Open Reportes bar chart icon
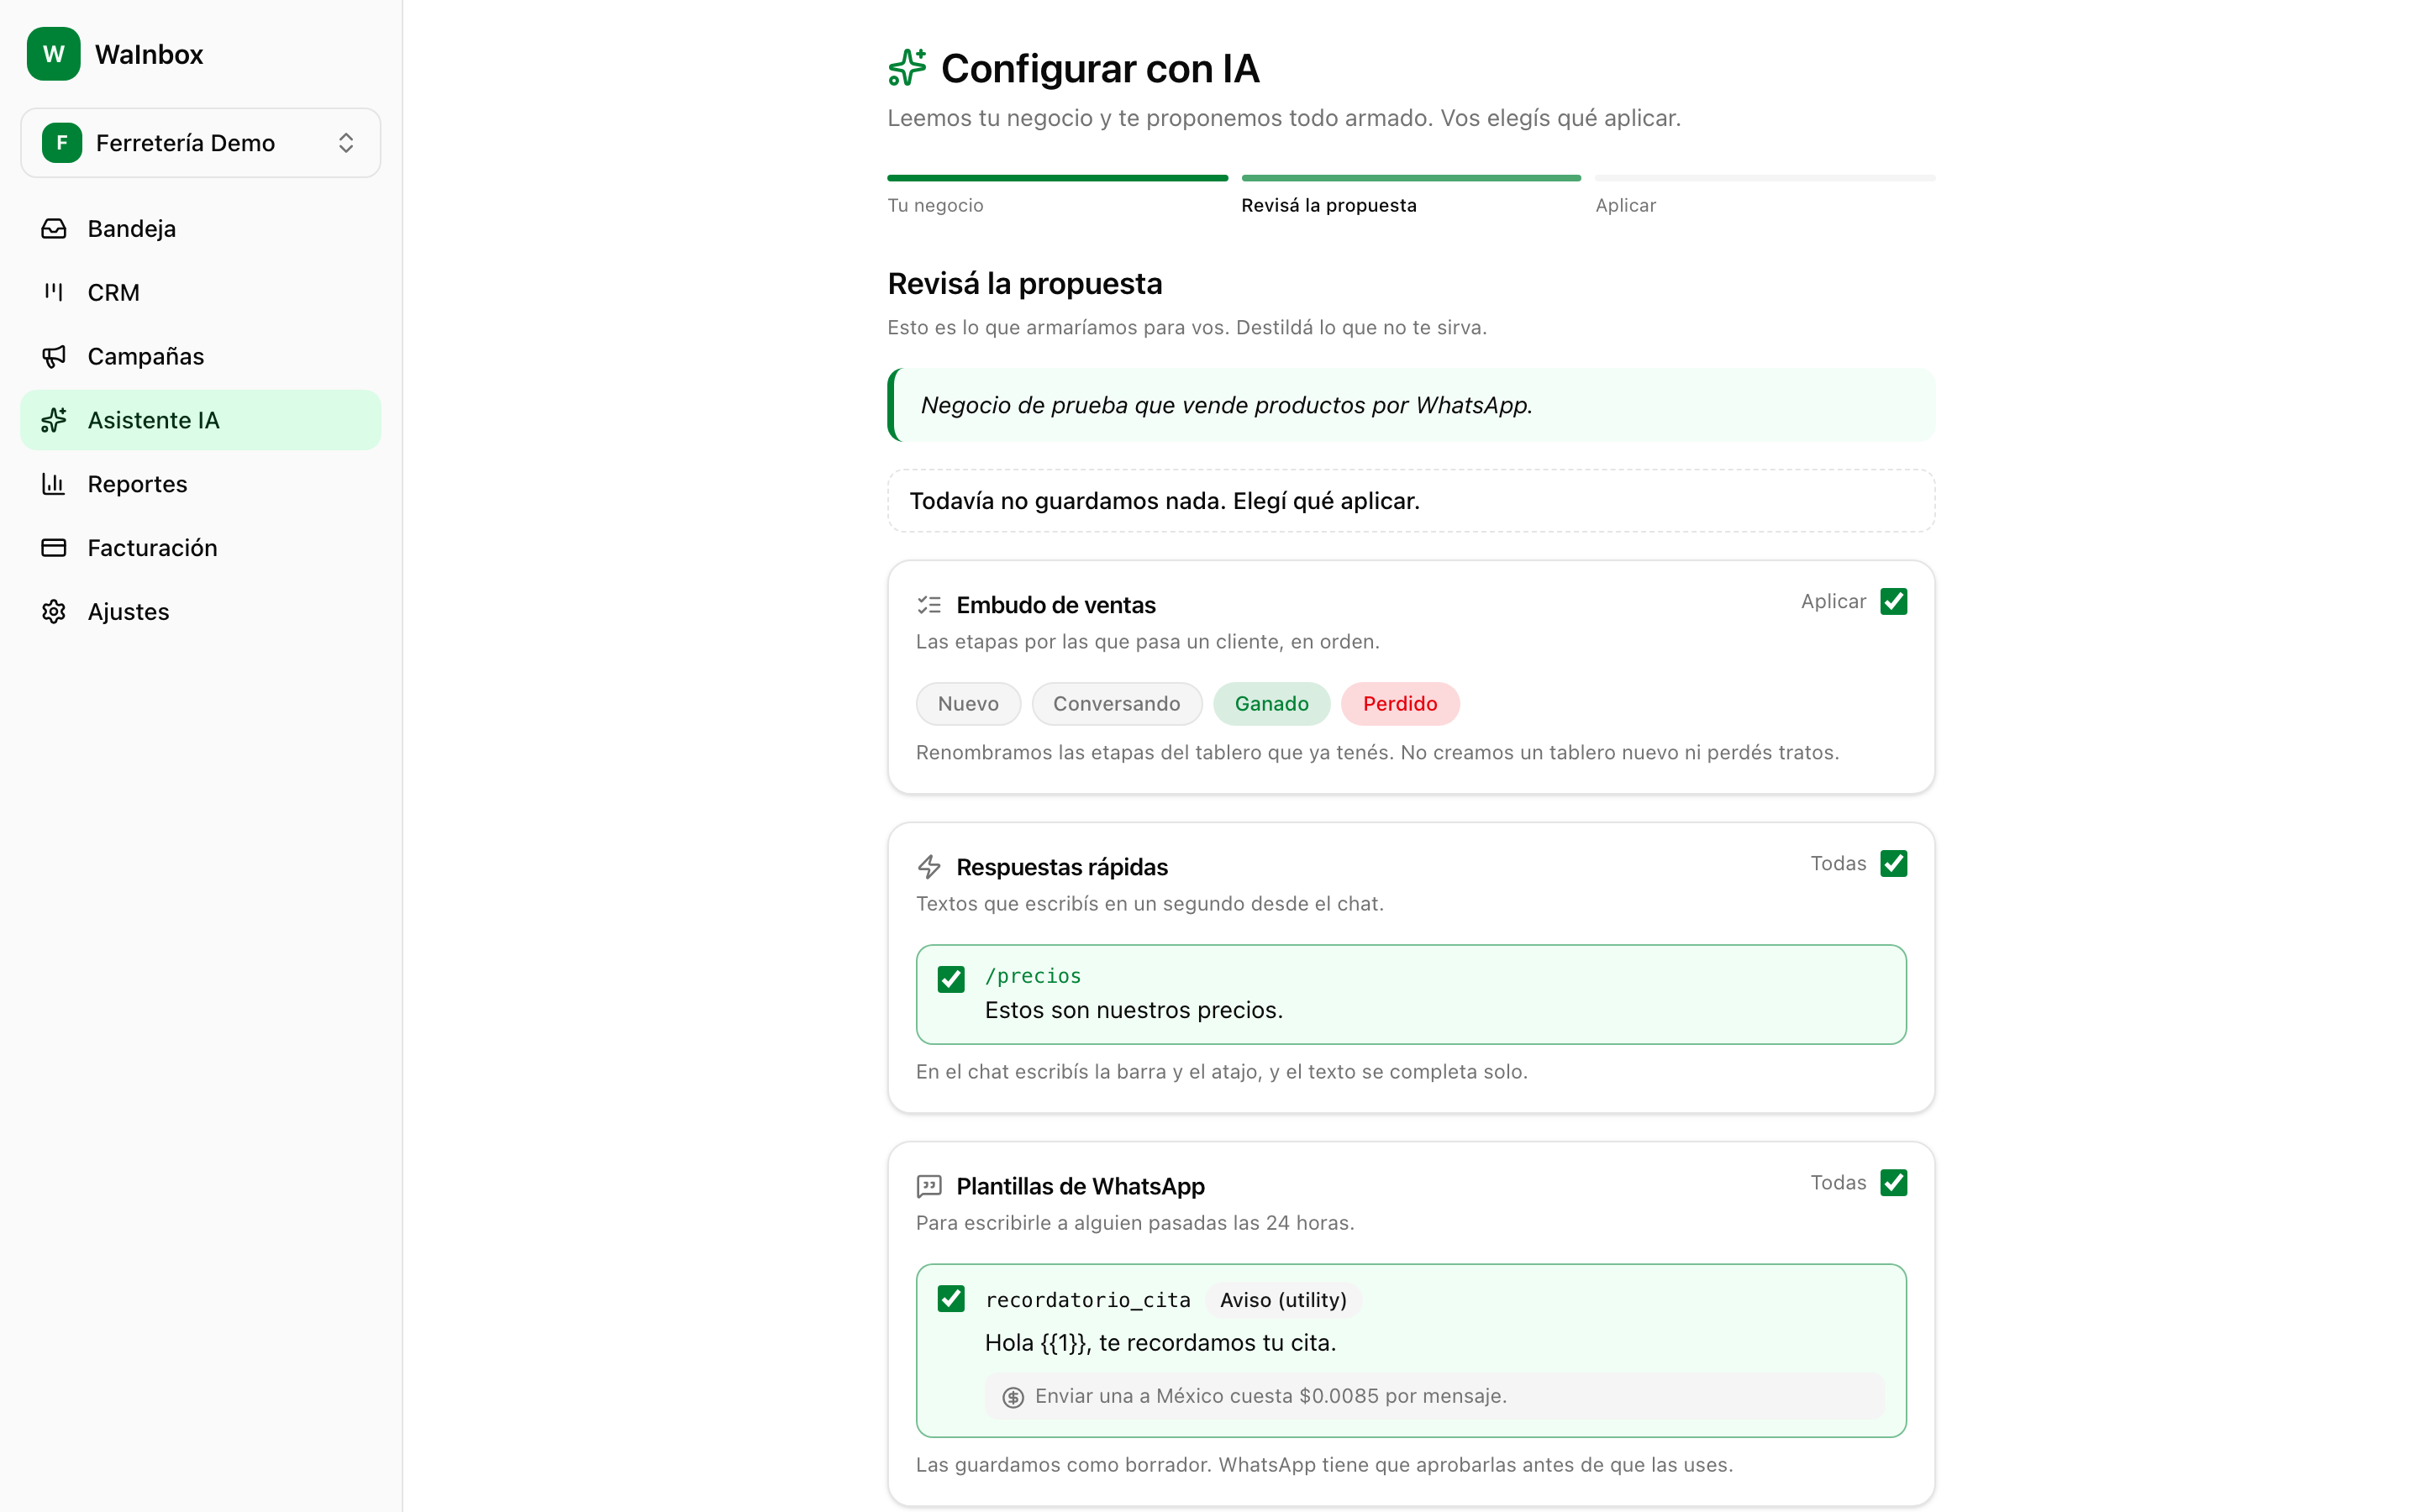This screenshot has height=1512, width=2420. click(x=54, y=484)
